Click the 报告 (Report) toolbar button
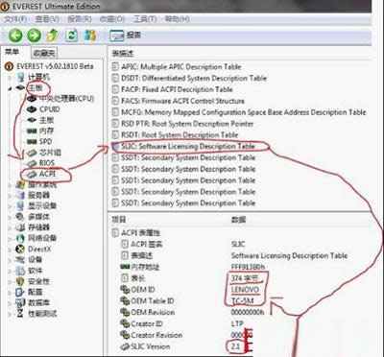 coord(126,36)
